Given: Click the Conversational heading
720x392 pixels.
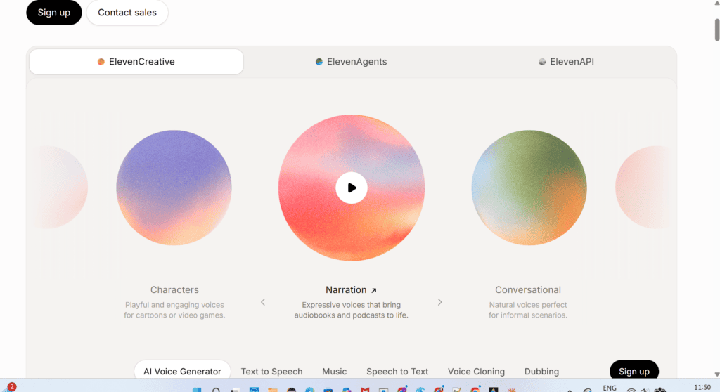Looking at the screenshot, I should [x=528, y=289].
